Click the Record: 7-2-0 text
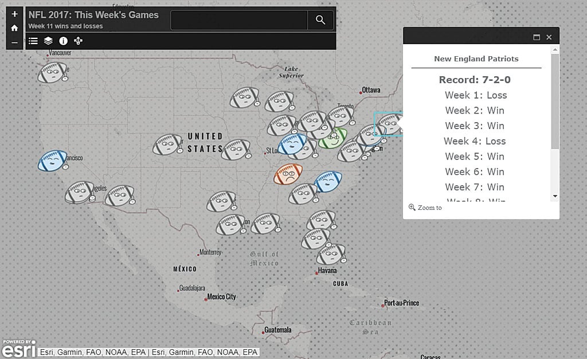The image size is (587, 359). 475,80
